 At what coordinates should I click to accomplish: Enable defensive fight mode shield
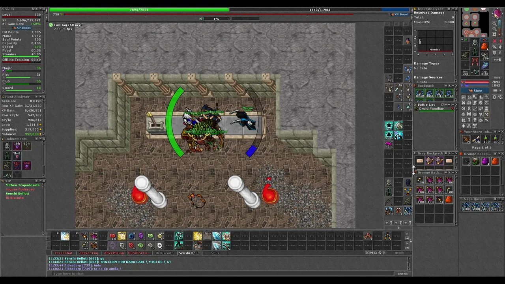click(x=495, y=53)
